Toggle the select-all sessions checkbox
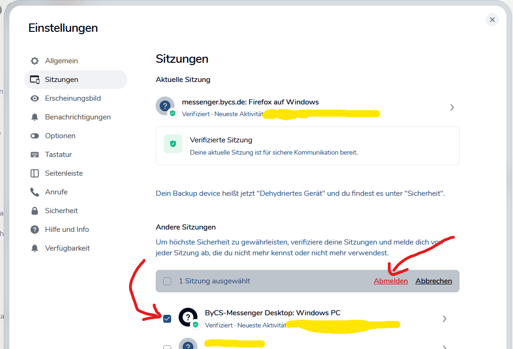The image size is (513, 349). click(x=167, y=281)
